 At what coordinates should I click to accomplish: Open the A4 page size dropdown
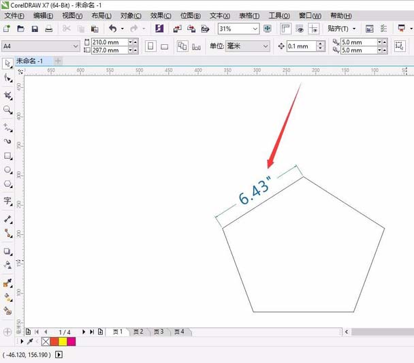pos(76,46)
